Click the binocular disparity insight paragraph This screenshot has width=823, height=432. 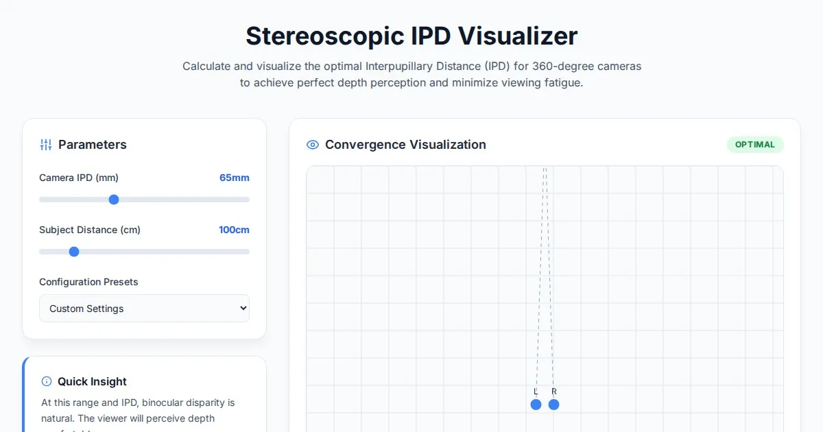138,410
